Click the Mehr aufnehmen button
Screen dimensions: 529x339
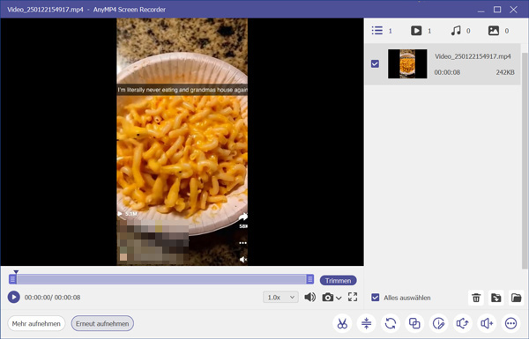(36, 323)
